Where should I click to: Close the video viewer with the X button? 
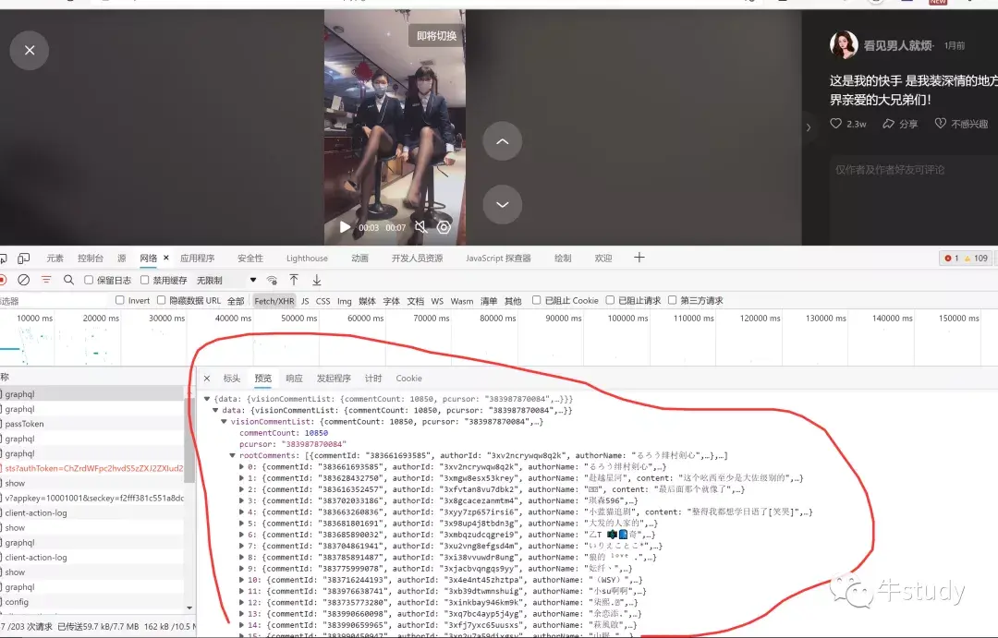click(x=30, y=50)
